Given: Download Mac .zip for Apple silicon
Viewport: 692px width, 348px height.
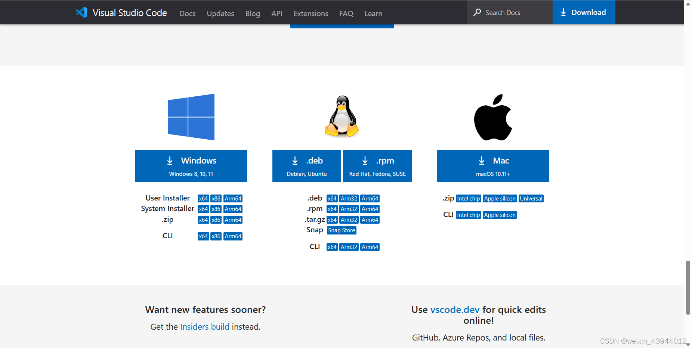Looking at the screenshot, I should pyautogui.click(x=500, y=199).
